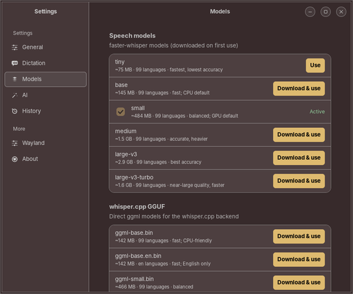This screenshot has height=294, width=353.
Task: Show the About page
Action: (x=45, y=159)
